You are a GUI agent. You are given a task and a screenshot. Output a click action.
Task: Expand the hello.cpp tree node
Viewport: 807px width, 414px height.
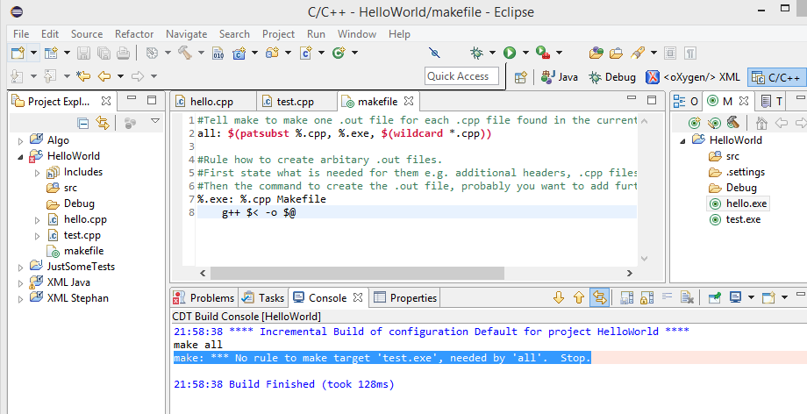pos(37,220)
